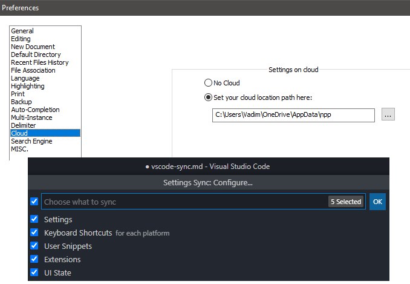Image resolution: width=410 pixels, height=284 pixels.
Task: Toggle the select-all sync checkbox
Action: tap(34, 201)
